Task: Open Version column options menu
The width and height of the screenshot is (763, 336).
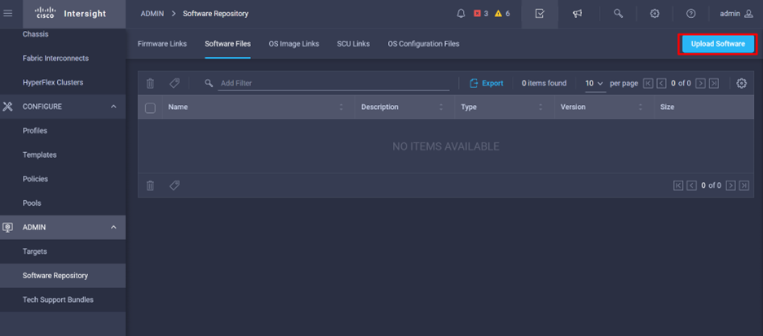Action: 641,107
